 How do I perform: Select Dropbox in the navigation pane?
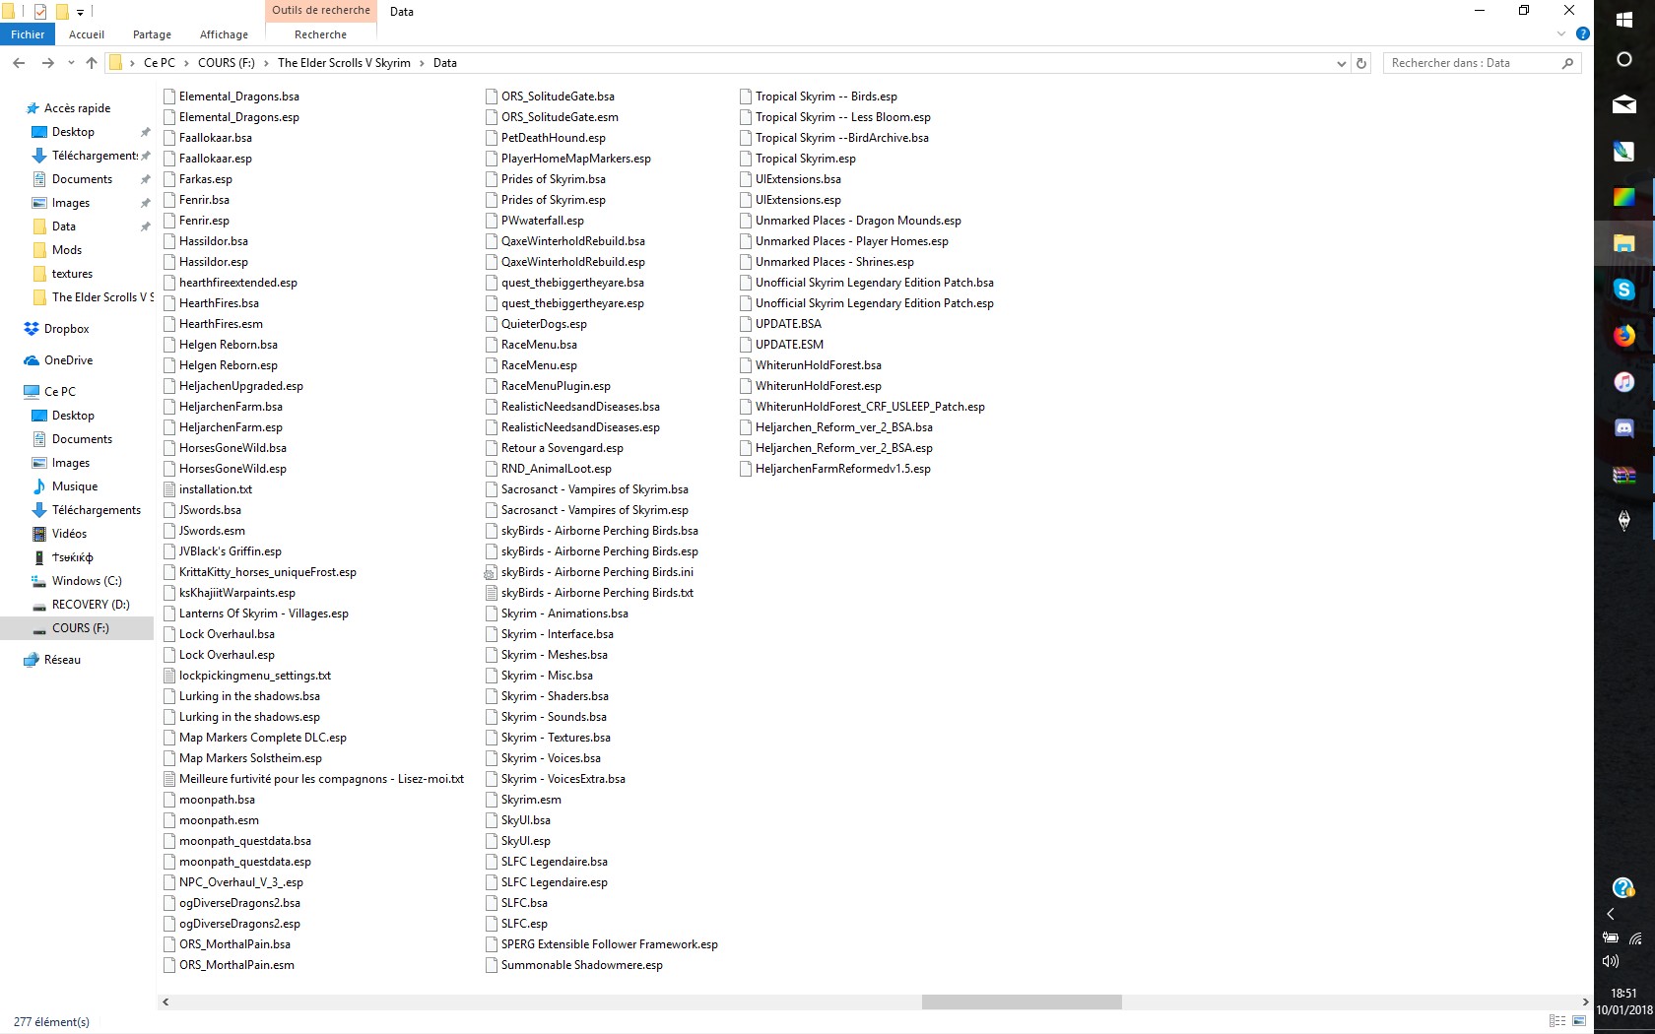66,329
